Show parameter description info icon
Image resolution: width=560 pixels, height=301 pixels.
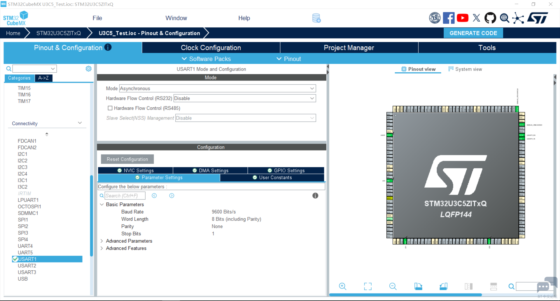point(315,196)
